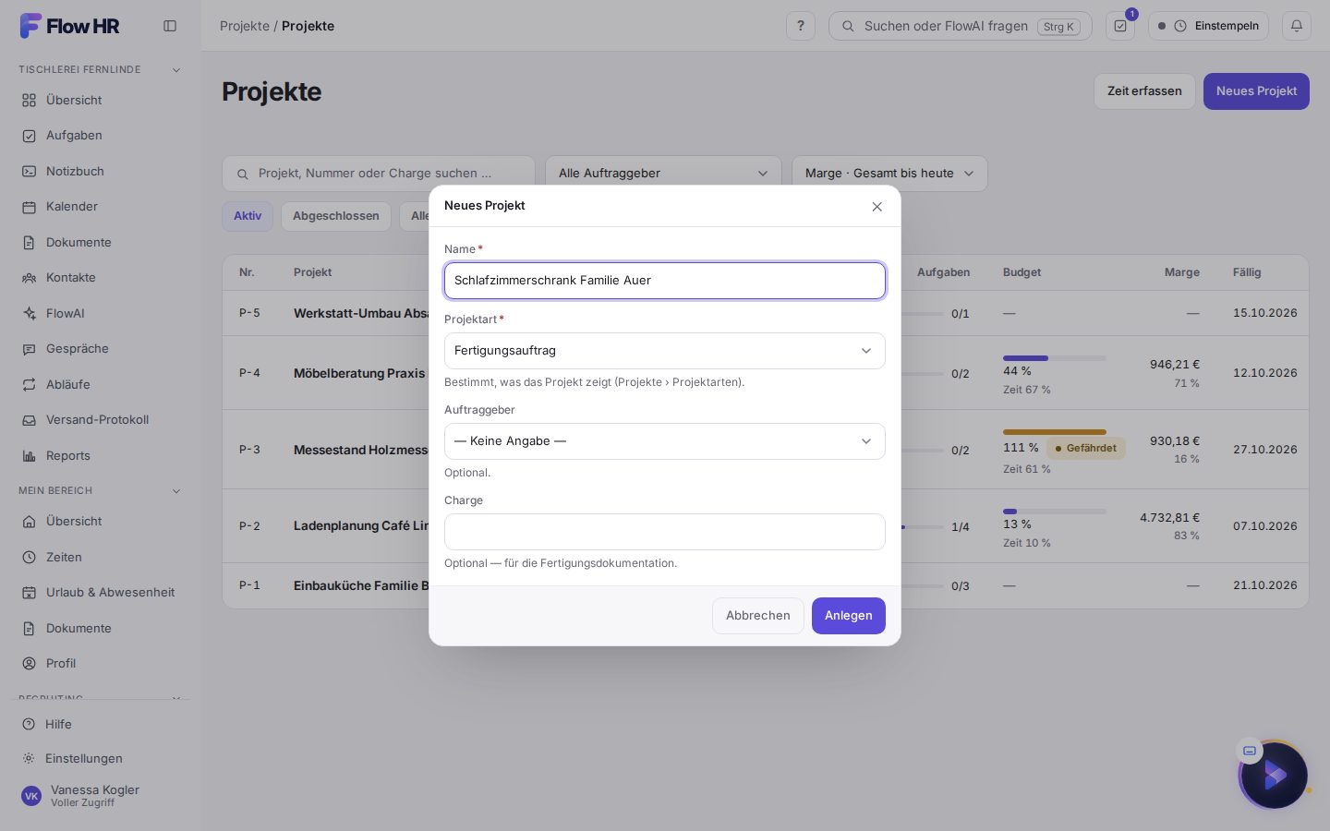Open Abläufe in the sidebar
Image resolution: width=1330 pixels, height=831 pixels.
tap(100, 384)
